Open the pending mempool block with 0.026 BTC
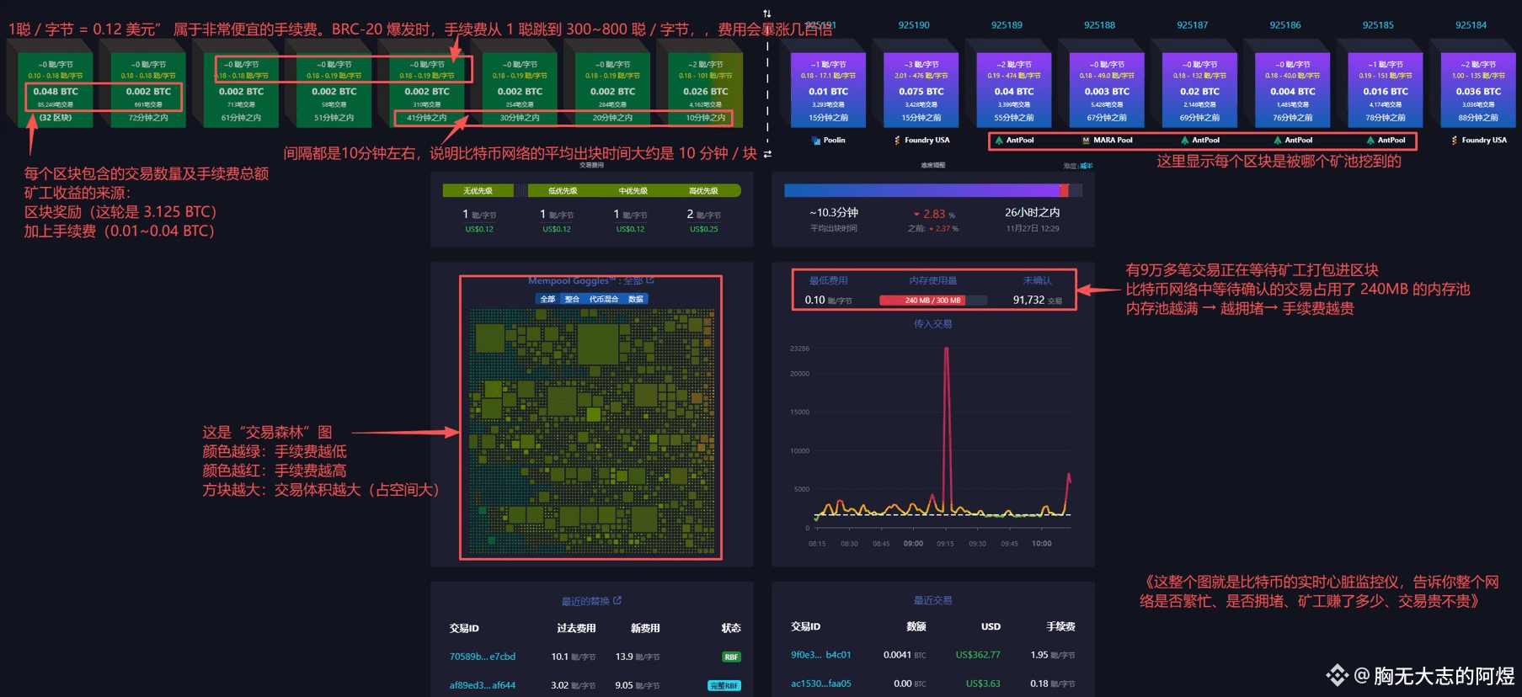This screenshot has width=1522, height=697. coord(706,89)
